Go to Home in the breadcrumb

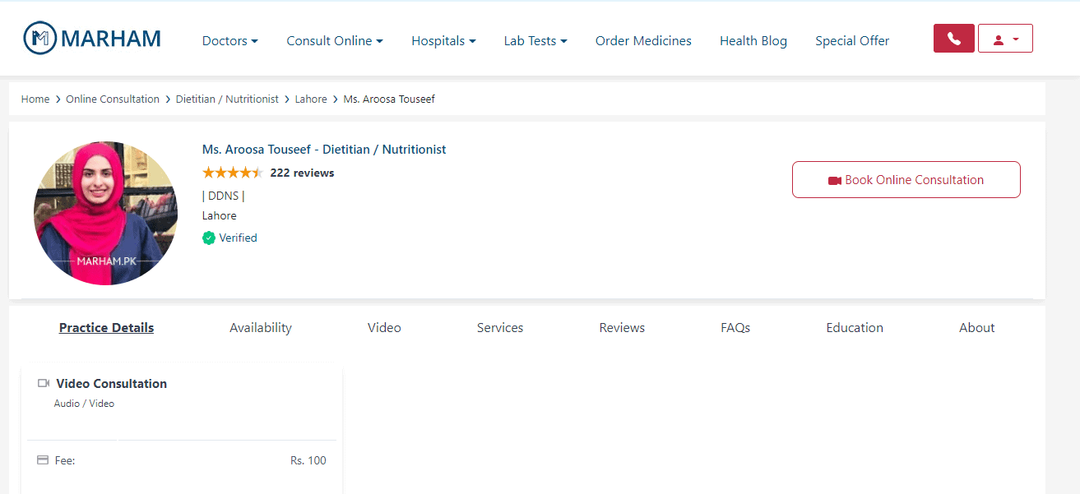(x=35, y=99)
